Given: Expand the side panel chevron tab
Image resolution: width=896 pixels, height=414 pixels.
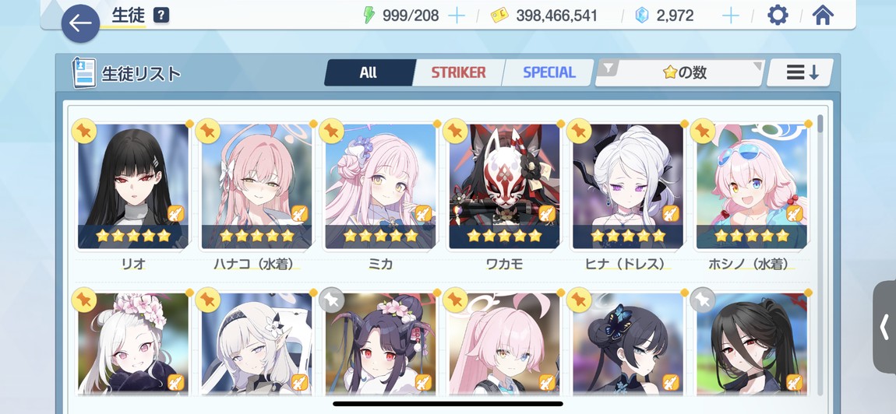Looking at the screenshot, I should pos(884,327).
